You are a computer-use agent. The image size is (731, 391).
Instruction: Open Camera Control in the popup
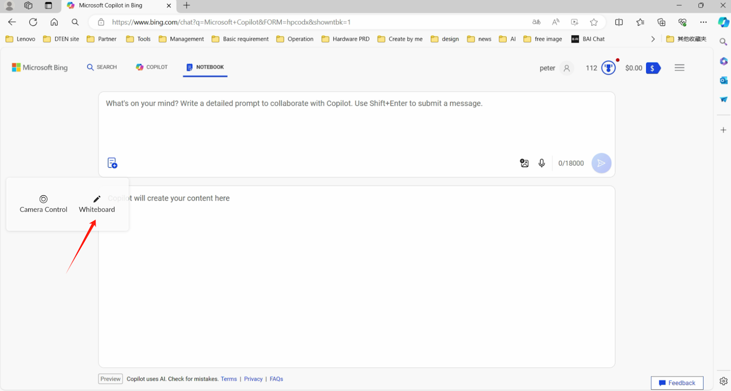coord(43,204)
